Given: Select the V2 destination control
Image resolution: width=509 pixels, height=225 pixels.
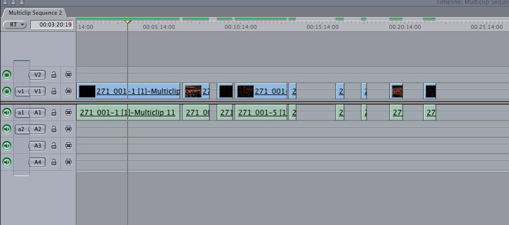Looking at the screenshot, I should (37, 75).
